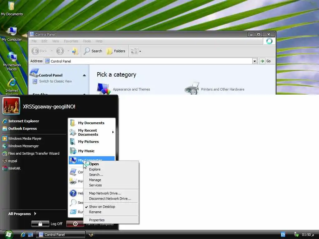Open My Documents desktop icon

coord(12,8)
